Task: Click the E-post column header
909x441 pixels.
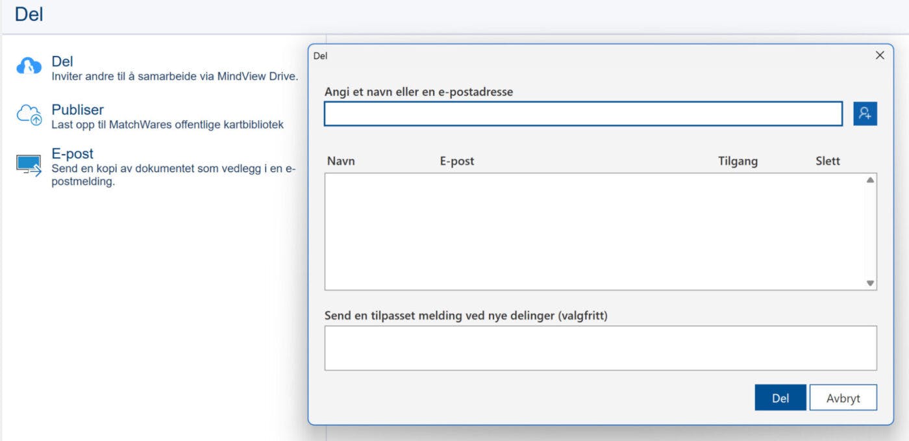Action: (457, 161)
